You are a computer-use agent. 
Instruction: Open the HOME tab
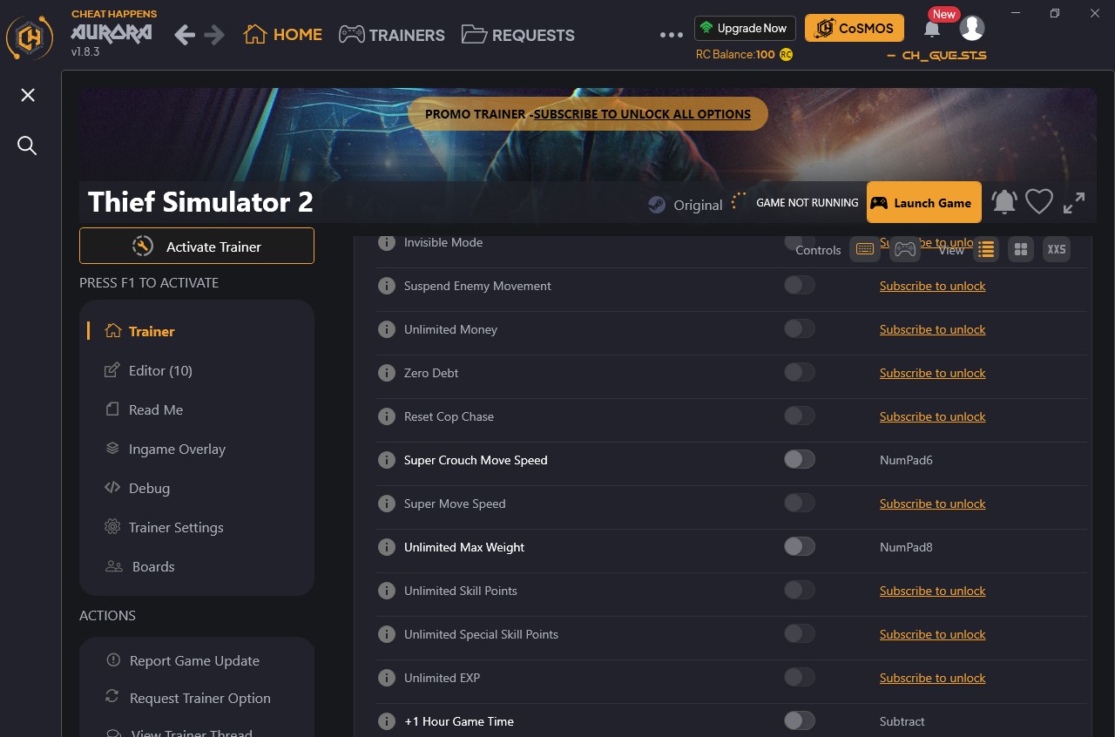(x=283, y=35)
